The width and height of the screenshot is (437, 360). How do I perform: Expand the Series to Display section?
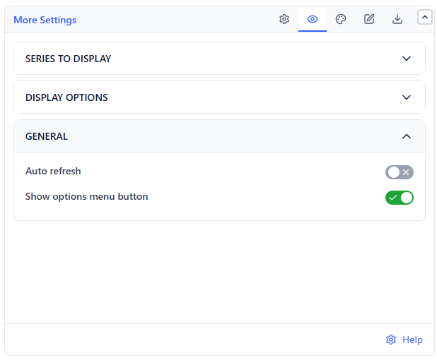219,59
